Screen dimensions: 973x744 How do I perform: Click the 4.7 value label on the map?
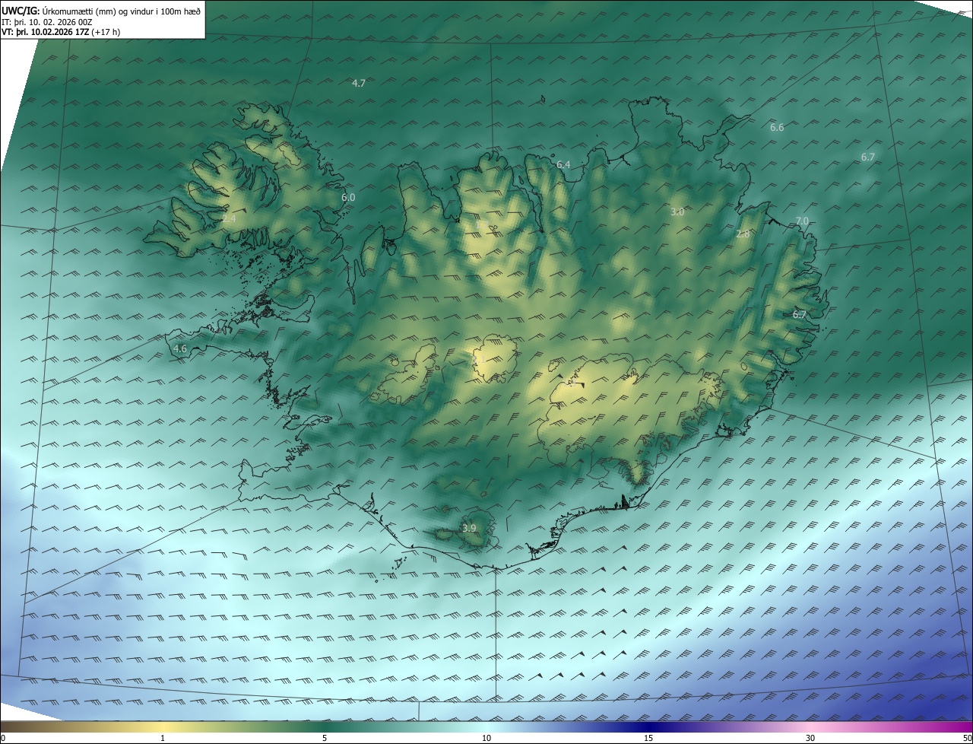click(x=360, y=83)
